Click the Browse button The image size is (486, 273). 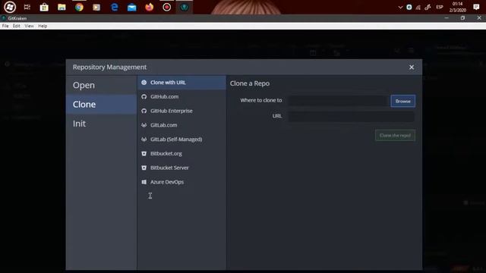(x=402, y=101)
